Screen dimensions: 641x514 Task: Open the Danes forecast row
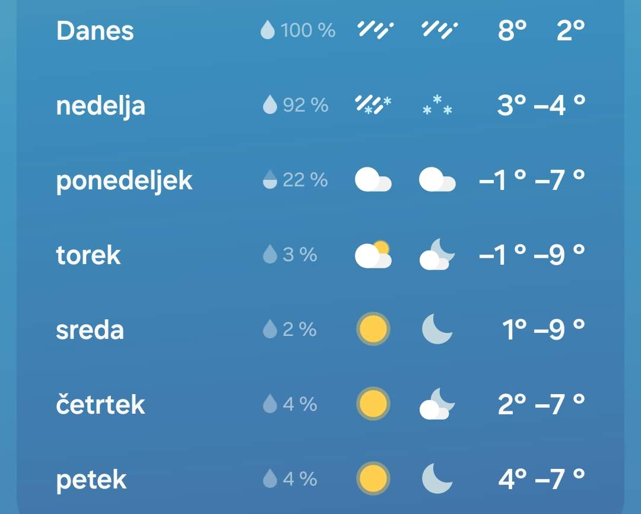click(x=320, y=30)
